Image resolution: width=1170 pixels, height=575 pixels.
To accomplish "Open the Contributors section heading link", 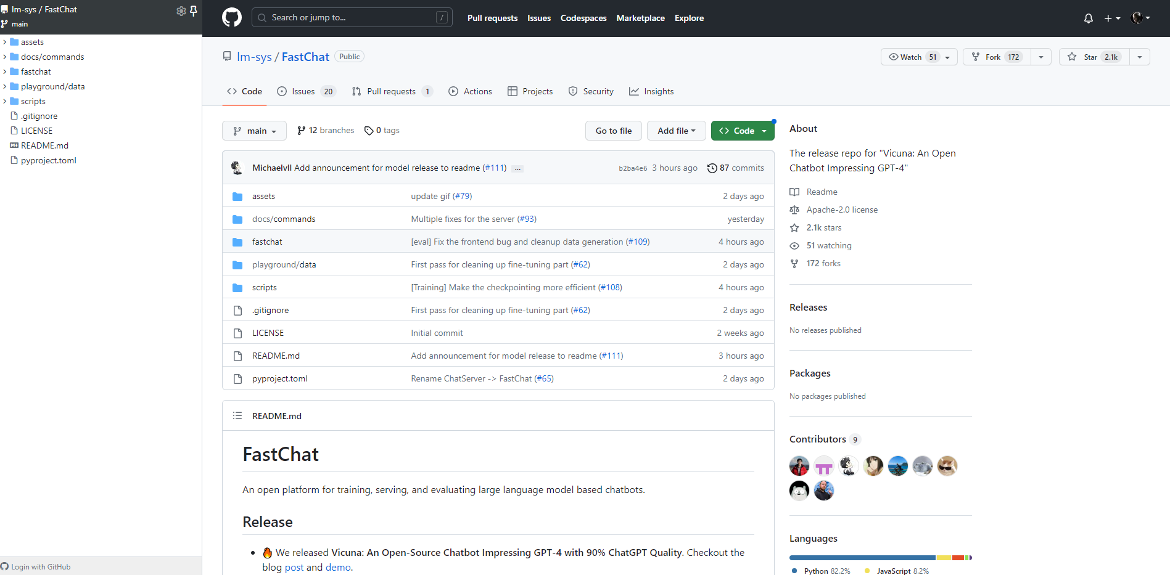I will point(825,439).
